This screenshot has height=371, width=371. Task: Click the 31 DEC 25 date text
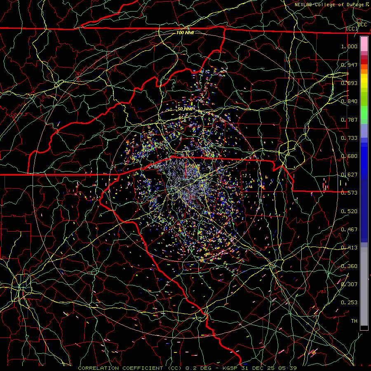tap(259, 368)
